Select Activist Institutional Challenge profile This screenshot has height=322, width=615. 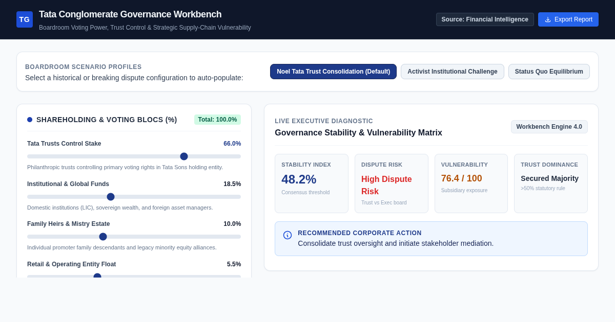tap(453, 72)
